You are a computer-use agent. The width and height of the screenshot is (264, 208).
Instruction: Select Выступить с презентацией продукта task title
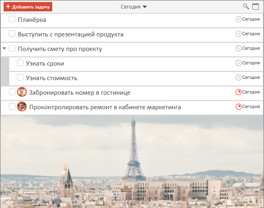tap(71, 34)
